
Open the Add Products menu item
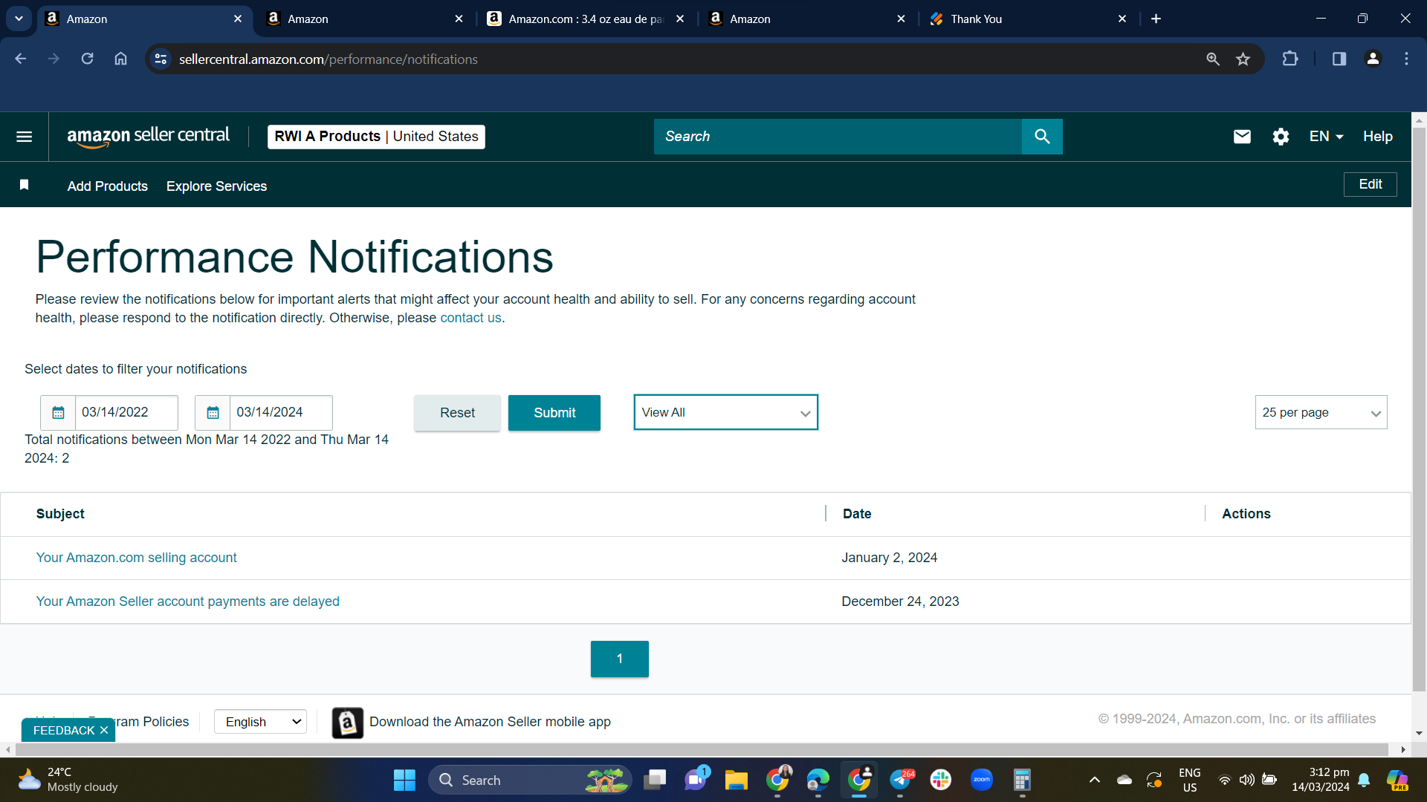107,186
